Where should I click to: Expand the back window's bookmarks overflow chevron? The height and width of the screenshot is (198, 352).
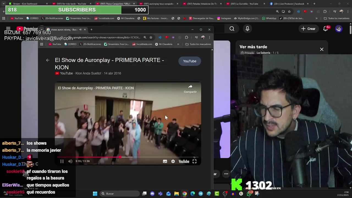tap(317, 18)
